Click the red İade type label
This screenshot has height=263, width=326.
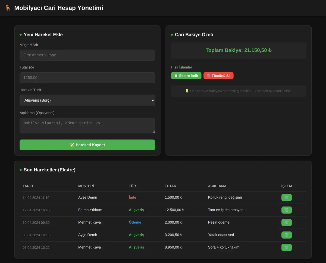132,198
